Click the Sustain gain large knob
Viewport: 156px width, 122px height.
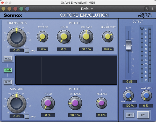(17, 104)
